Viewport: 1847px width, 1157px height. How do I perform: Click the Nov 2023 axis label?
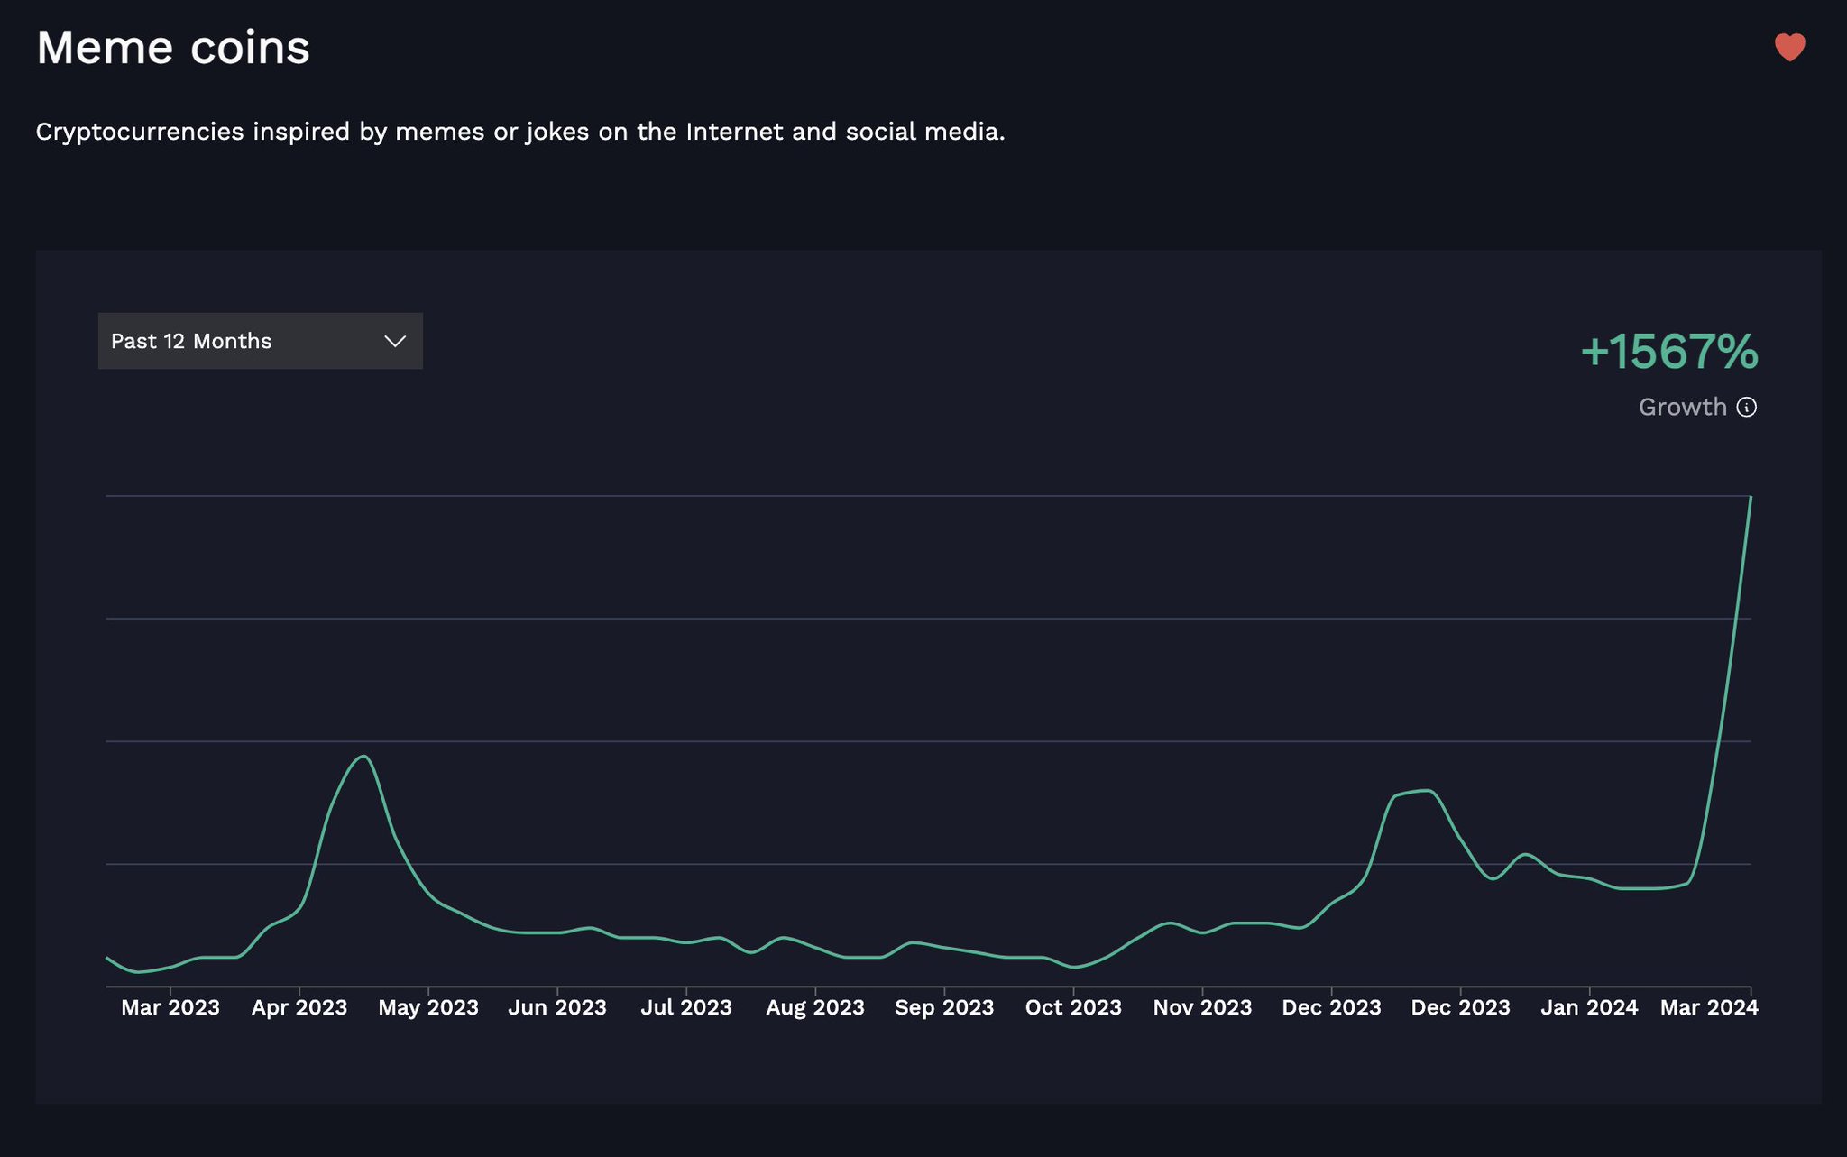click(1202, 1007)
